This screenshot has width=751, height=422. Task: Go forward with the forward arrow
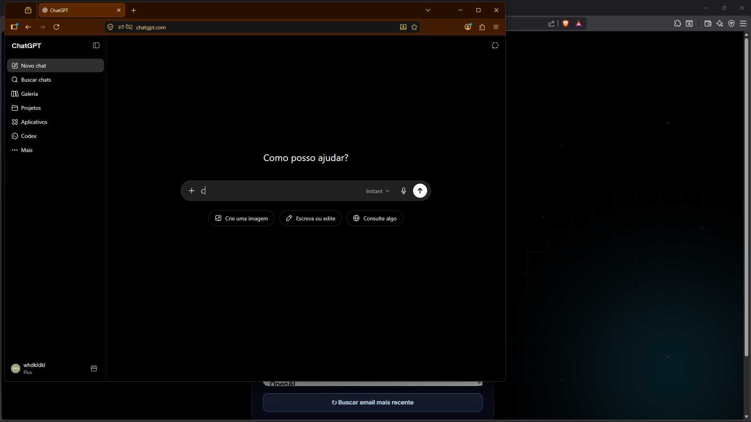(x=42, y=27)
